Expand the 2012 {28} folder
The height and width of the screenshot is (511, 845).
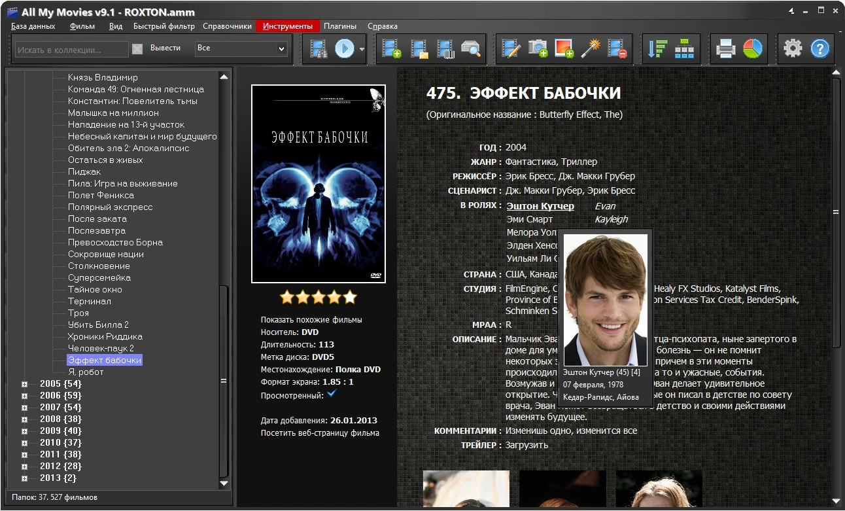[x=24, y=467]
